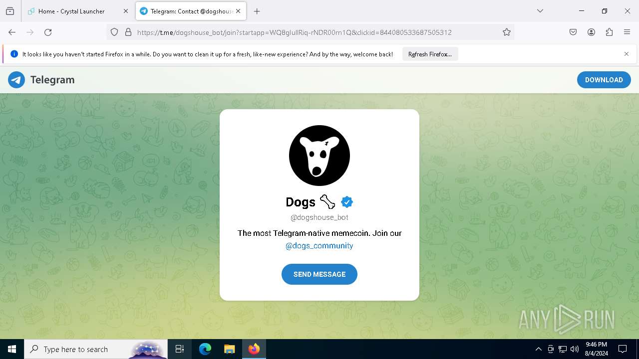Click the blue verified badge
The height and width of the screenshot is (359, 639).
coord(347,202)
